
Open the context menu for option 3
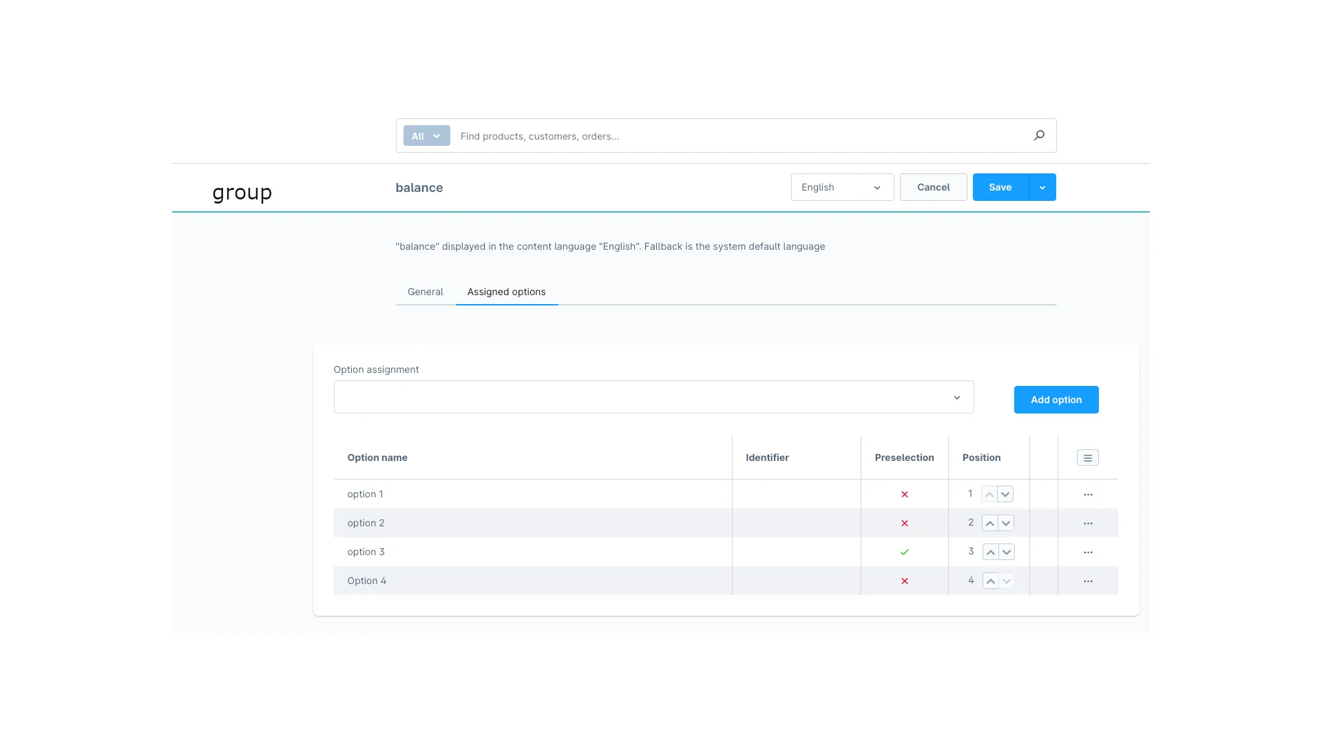pos(1088,552)
